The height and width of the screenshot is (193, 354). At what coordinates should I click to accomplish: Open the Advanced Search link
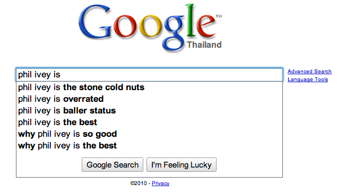[309, 72]
